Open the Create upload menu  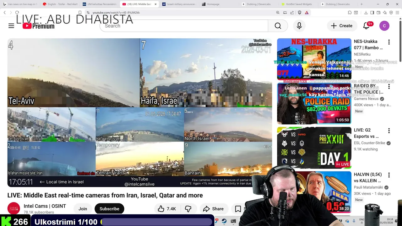[342, 26]
